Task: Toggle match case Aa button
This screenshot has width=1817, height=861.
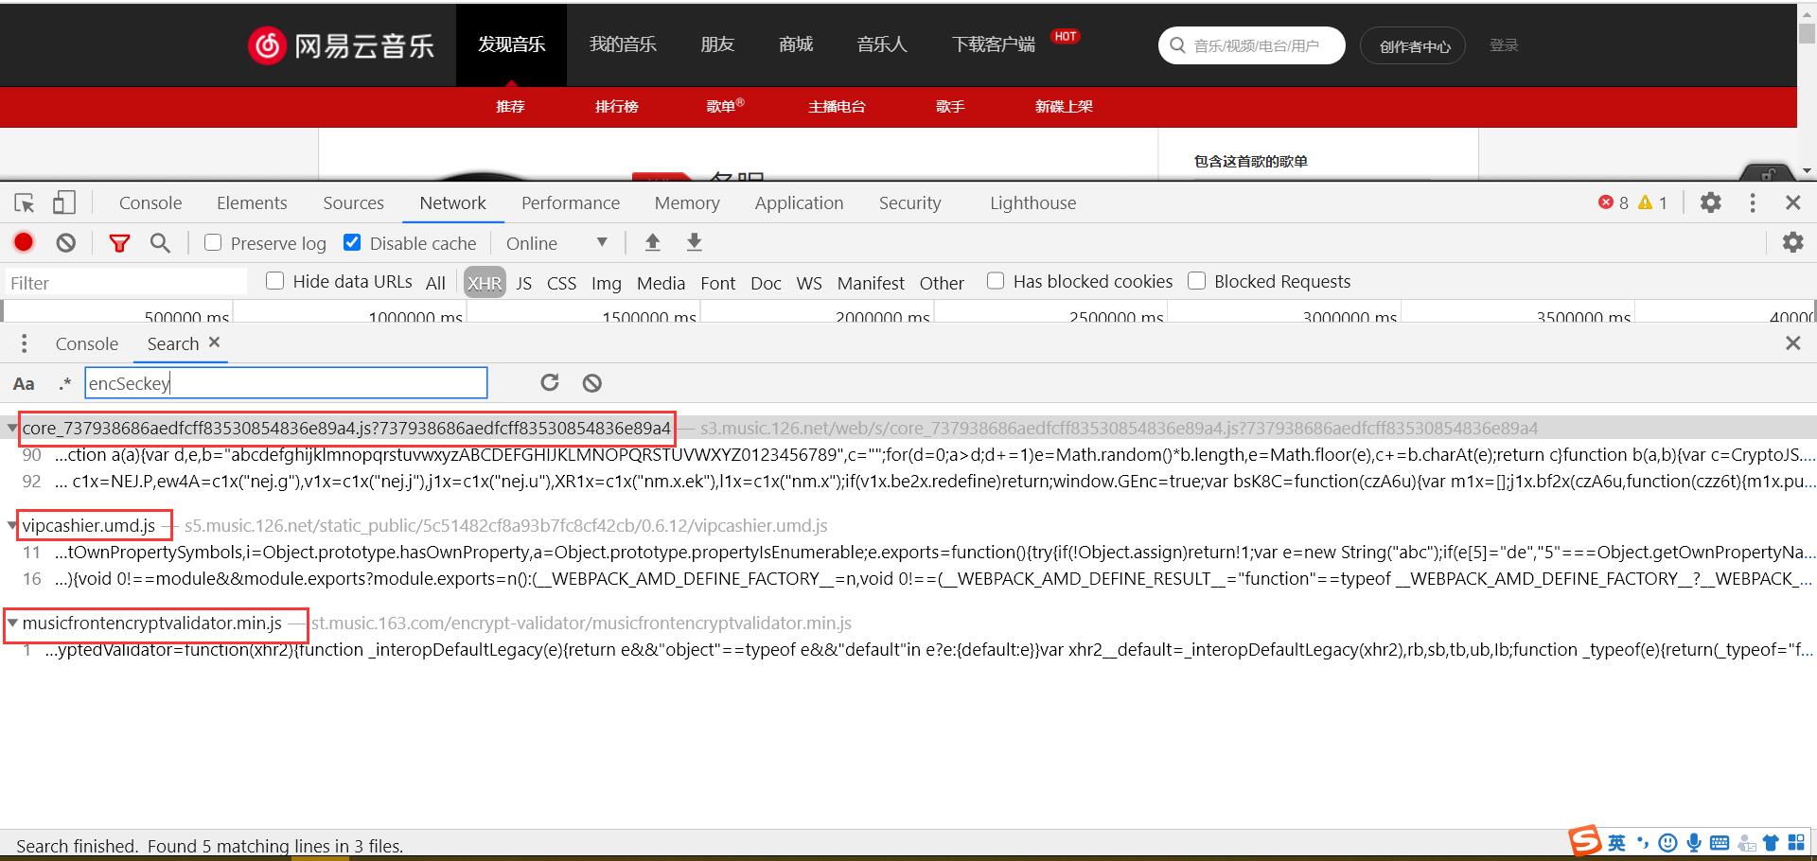Action: click(x=24, y=383)
